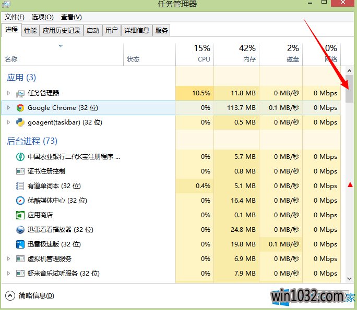Screen dimensions: 357x310
Task: Expand the 虾米音乐试听服务 entry
Action: 8,274
